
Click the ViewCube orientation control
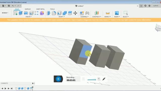pos(158,28)
